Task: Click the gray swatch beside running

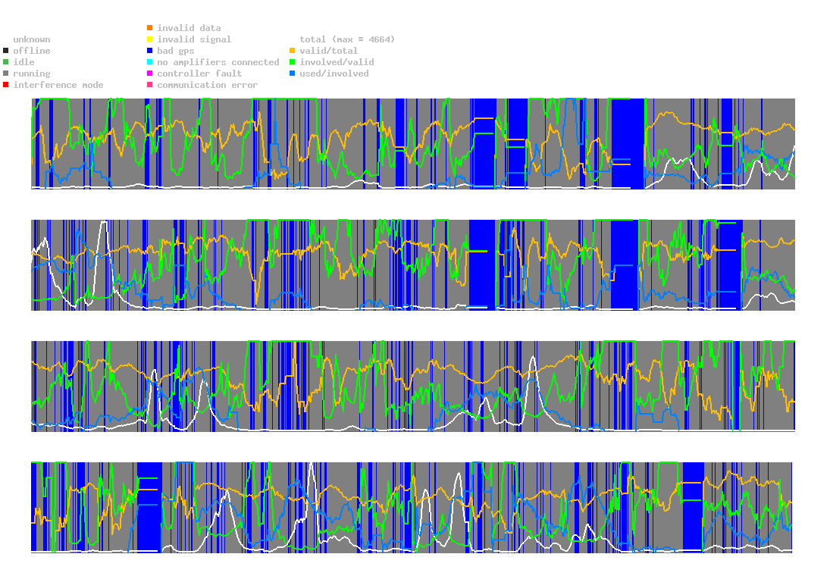Action: pyautogui.click(x=6, y=74)
